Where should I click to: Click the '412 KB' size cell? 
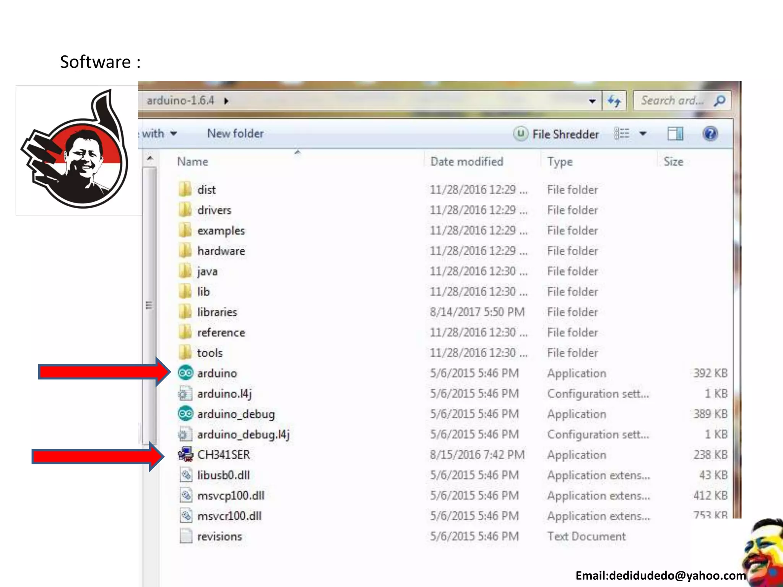[x=710, y=496]
